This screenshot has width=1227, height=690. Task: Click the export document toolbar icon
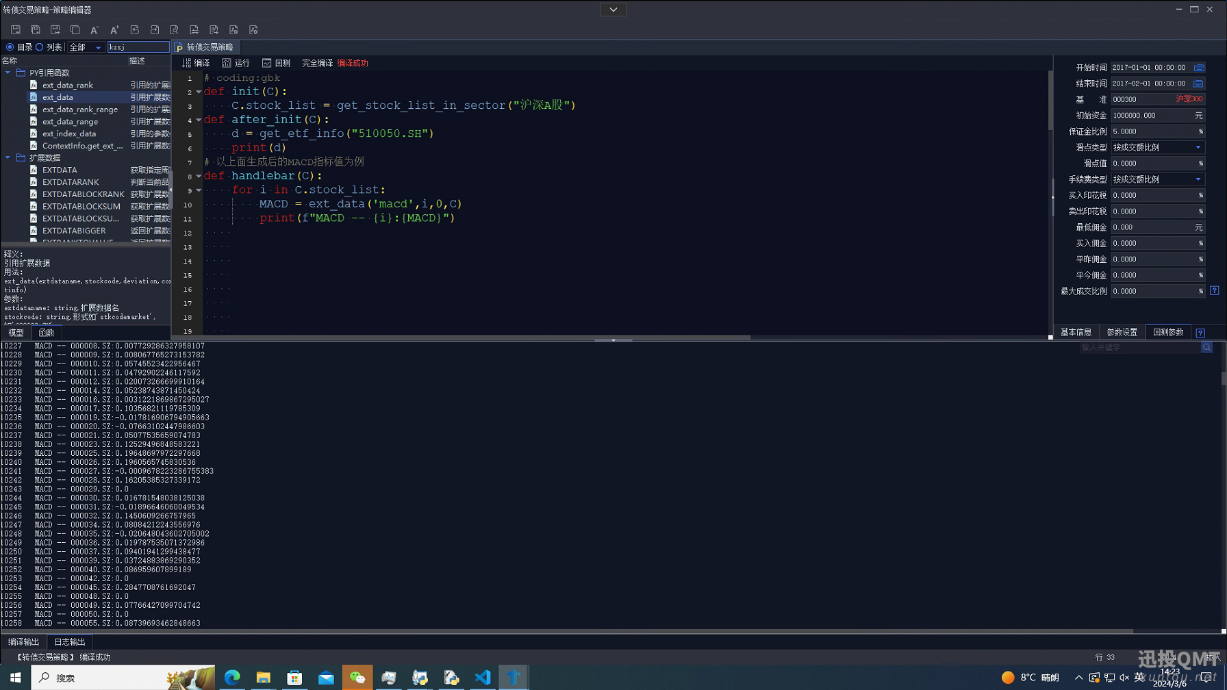[214, 29]
